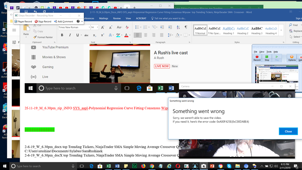The width and height of the screenshot is (302, 170).
Task: Open Line Spacing dropdown
Action: point(173,35)
